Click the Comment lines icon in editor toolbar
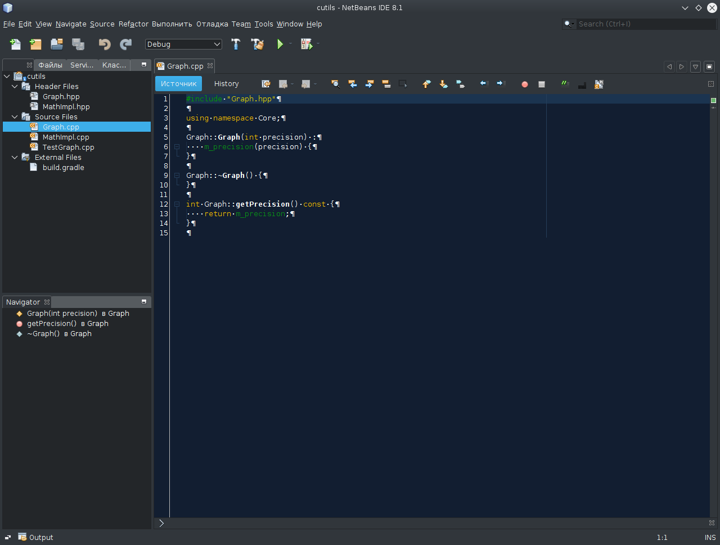 pos(565,84)
